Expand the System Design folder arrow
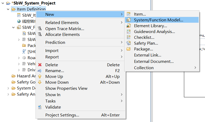Image resolution: width=205 pixels, height=122 pixels. point(8,88)
